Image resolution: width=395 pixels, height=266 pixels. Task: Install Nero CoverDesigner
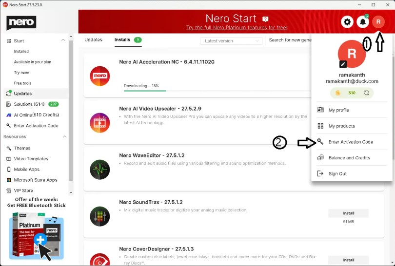[x=348, y=260]
